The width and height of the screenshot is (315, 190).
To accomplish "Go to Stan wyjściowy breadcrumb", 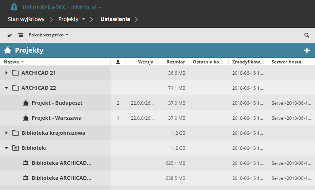I will (26, 19).
